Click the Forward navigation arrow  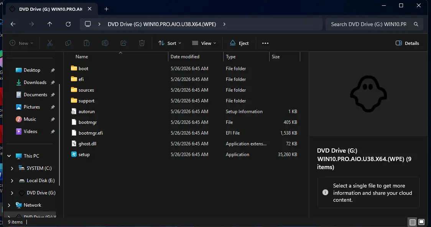pyautogui.click(x=31, y=24)
